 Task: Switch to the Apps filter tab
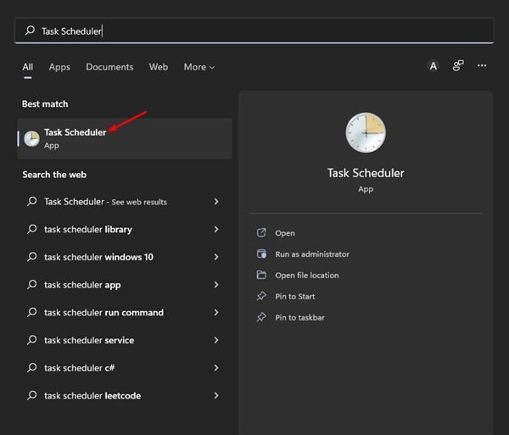point(59,67)
